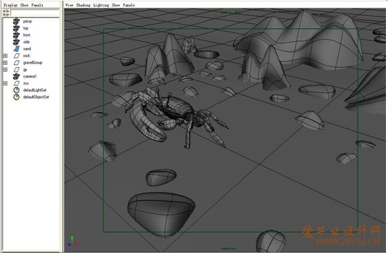This screenshot has width=388, height=254.
Task: Expand the gravelGroup node
Action: (5, 63)
